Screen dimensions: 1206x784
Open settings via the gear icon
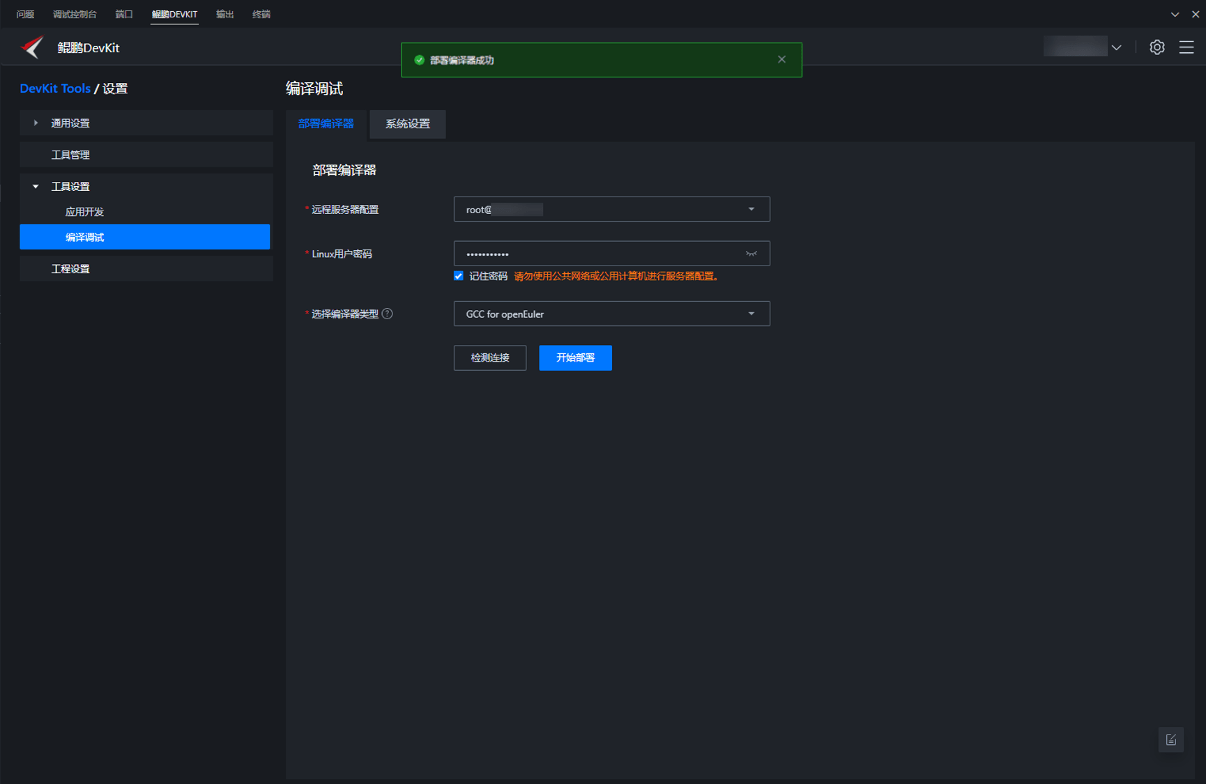click(x=1157, y=47)
